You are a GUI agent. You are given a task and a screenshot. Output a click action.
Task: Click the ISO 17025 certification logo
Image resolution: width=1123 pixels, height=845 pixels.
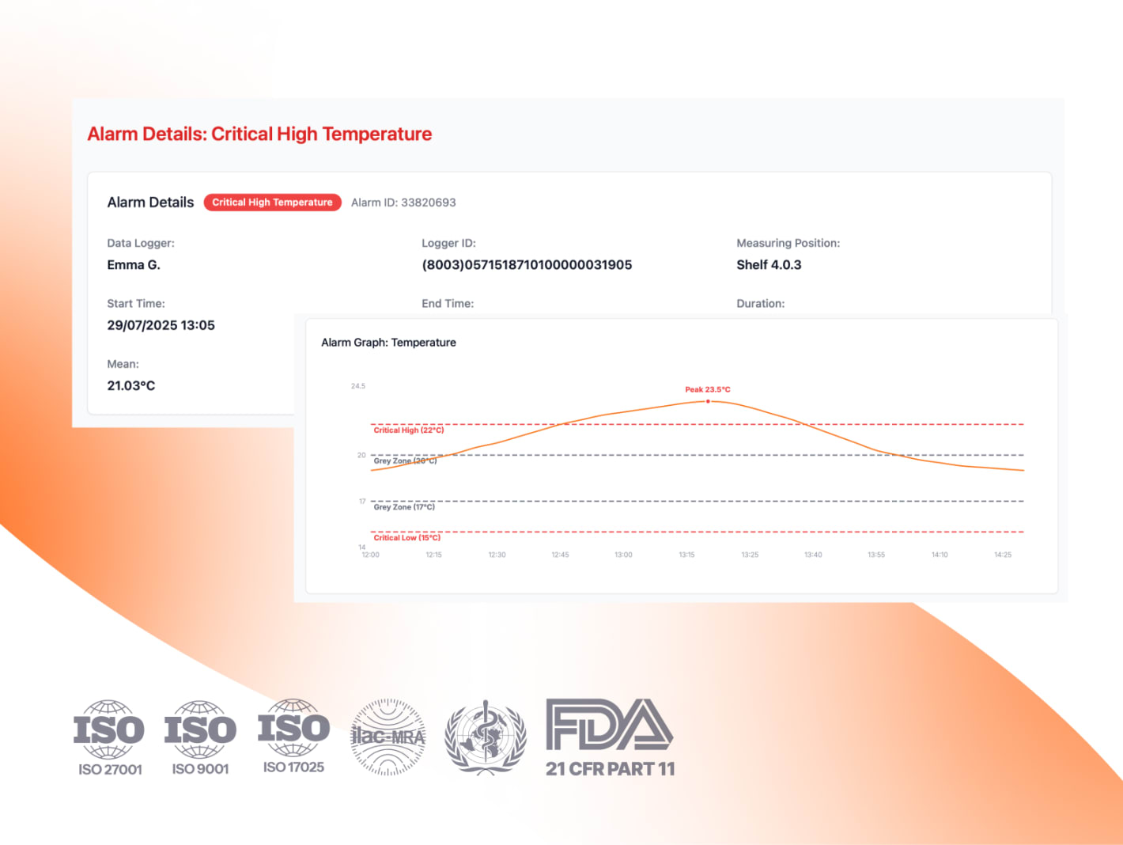(x=293, y=737)
